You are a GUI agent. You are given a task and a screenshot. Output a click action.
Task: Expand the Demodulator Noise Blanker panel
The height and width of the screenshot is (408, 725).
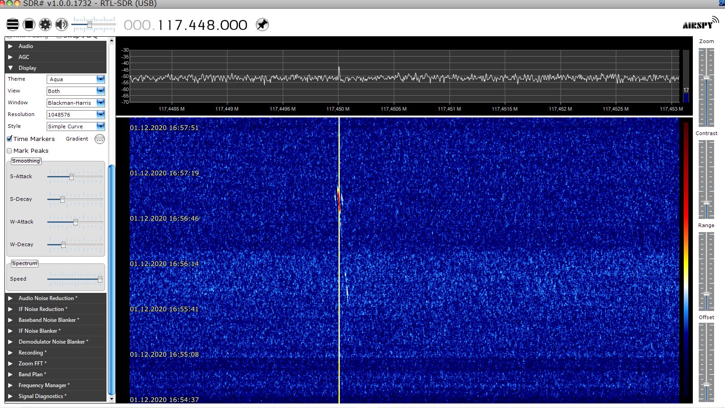(56, 342)
